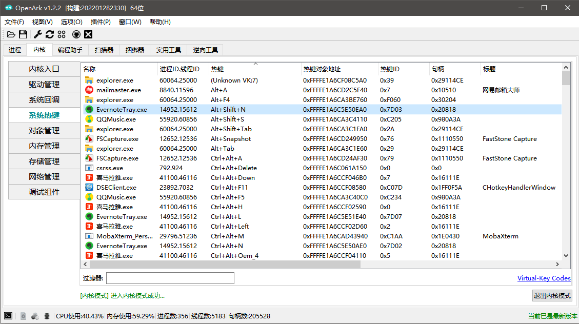Click the csrss.exe row icon
This screenshot has width=579, height=324.
pos(89,168)
